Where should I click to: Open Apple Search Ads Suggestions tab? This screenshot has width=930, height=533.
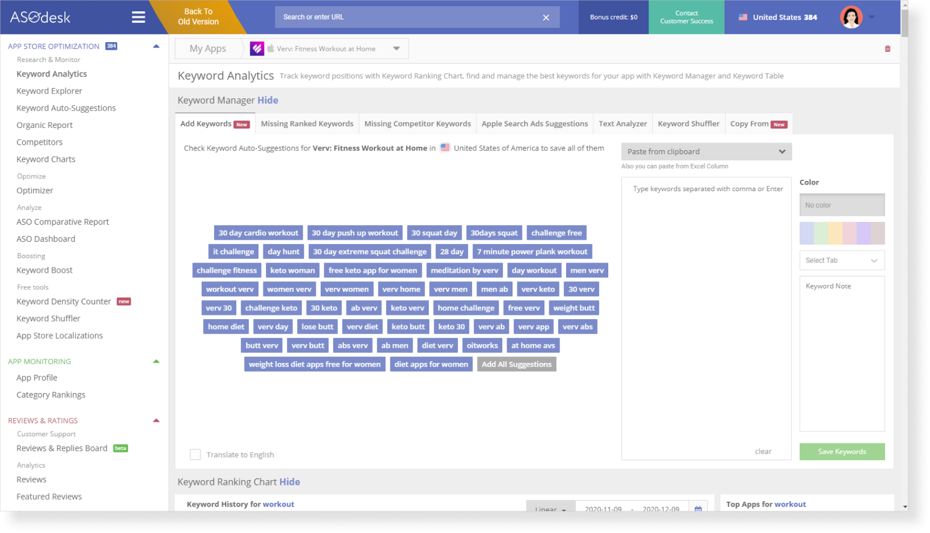tap(535, 124)
